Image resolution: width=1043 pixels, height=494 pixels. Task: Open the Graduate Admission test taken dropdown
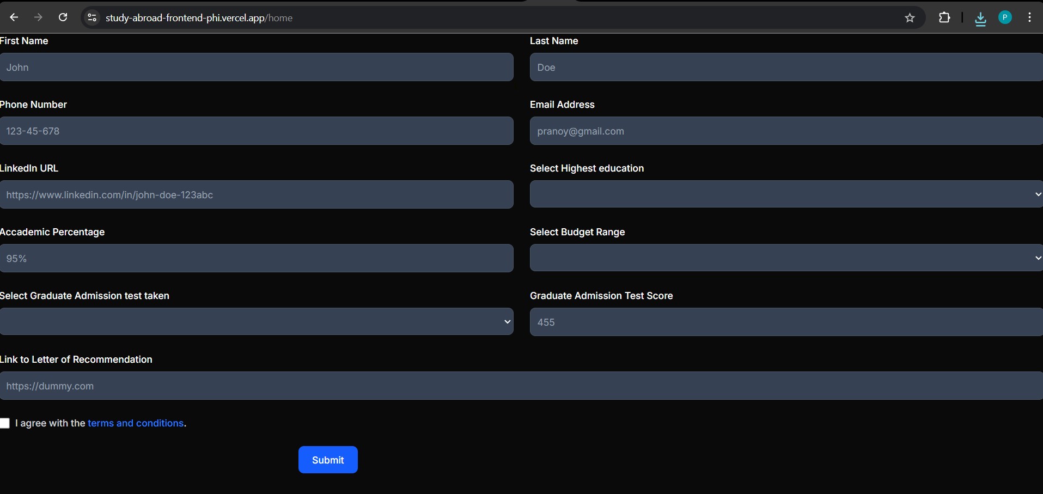256,322
